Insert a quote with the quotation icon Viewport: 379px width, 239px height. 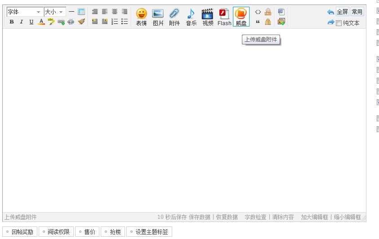258,22
